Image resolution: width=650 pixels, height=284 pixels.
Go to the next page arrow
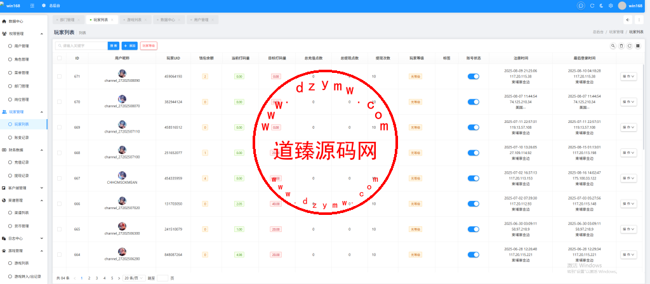(x=119, y=278)
